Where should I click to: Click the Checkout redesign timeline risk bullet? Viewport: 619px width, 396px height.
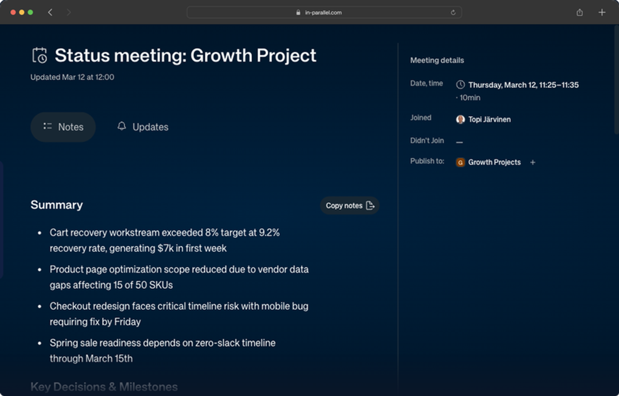(179, 313)
